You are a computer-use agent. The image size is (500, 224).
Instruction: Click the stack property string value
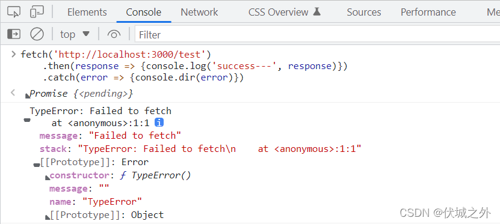point(220,148)
